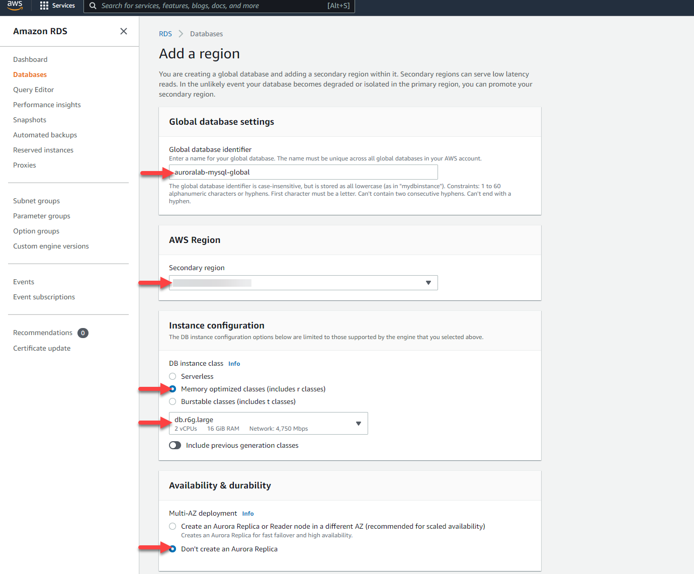Navigate to the Query Editor
This screenshot has height=574, width=694.
pyautogui.click(x=33, y=89)
